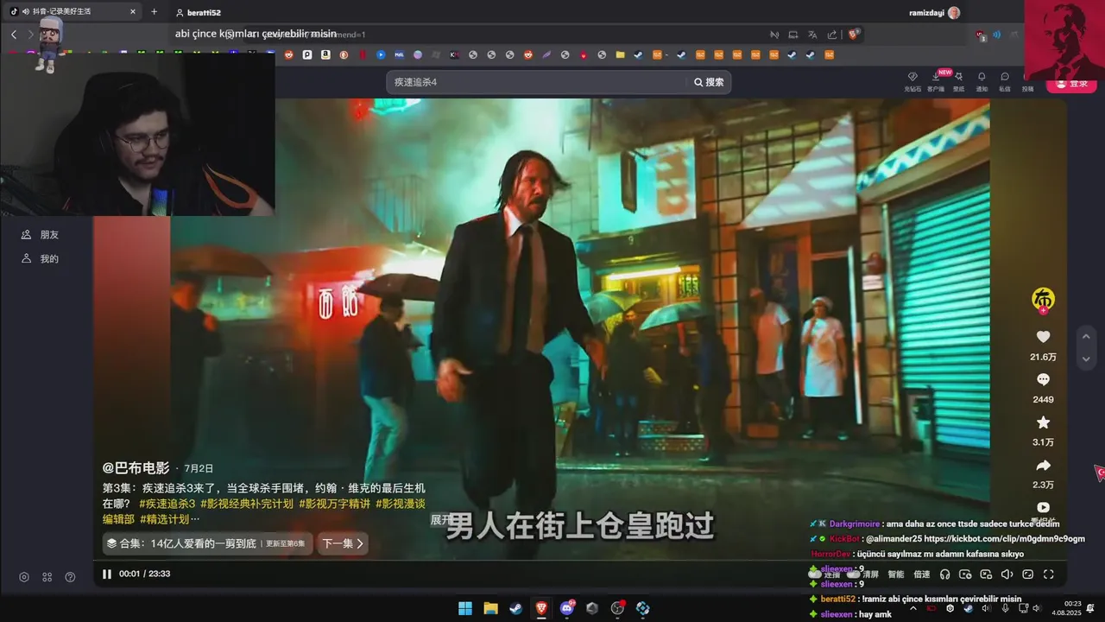Open 充钻石 diamond recharge icon
Viewport: 1105px width, 622px height.
[x=912, y=81]
